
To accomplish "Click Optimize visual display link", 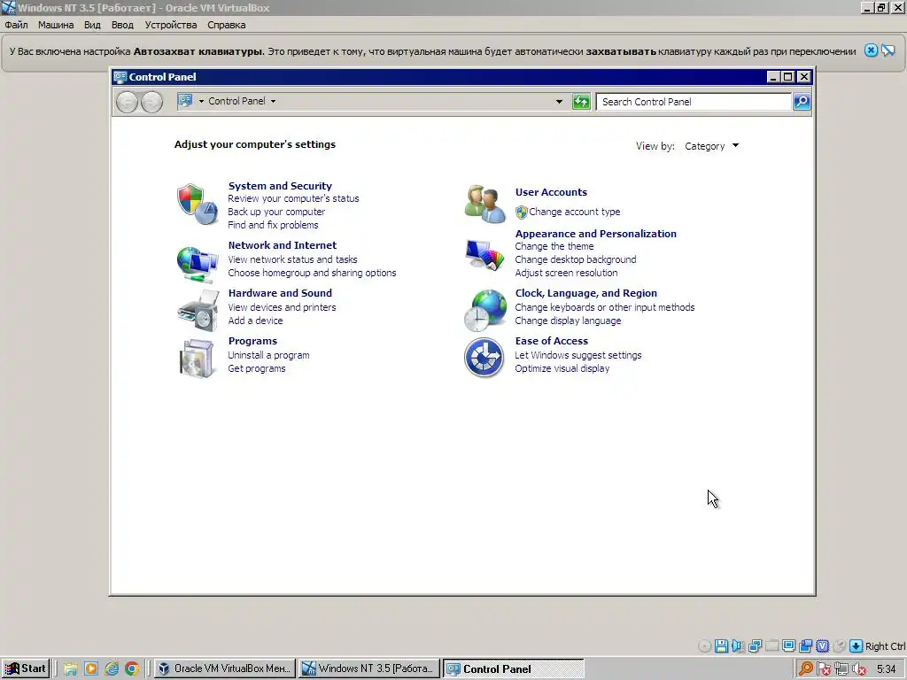I will pyautogui.click(x=562, y=369).
